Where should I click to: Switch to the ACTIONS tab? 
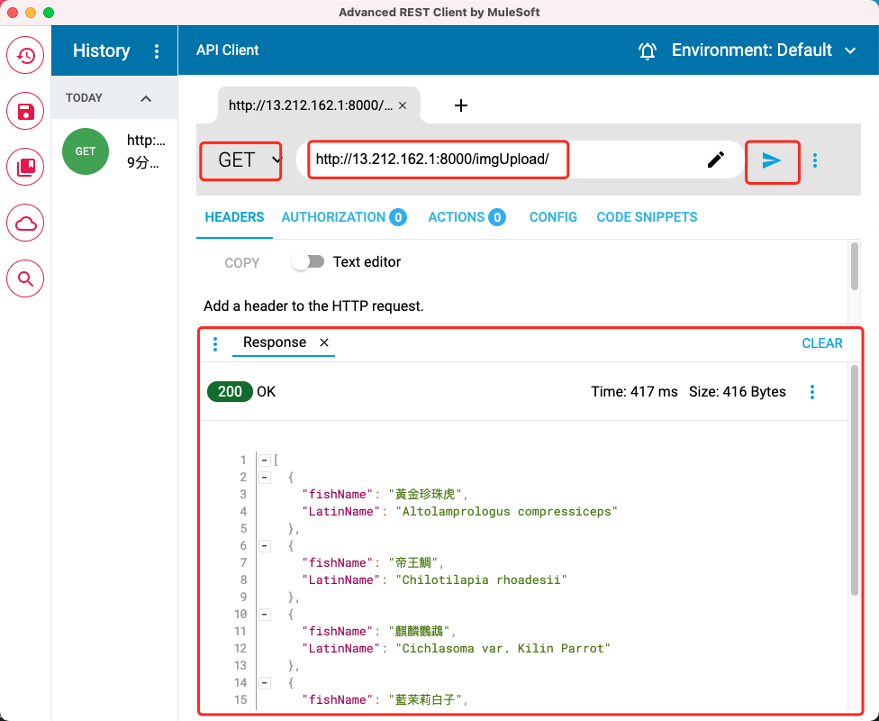(467, 218)
